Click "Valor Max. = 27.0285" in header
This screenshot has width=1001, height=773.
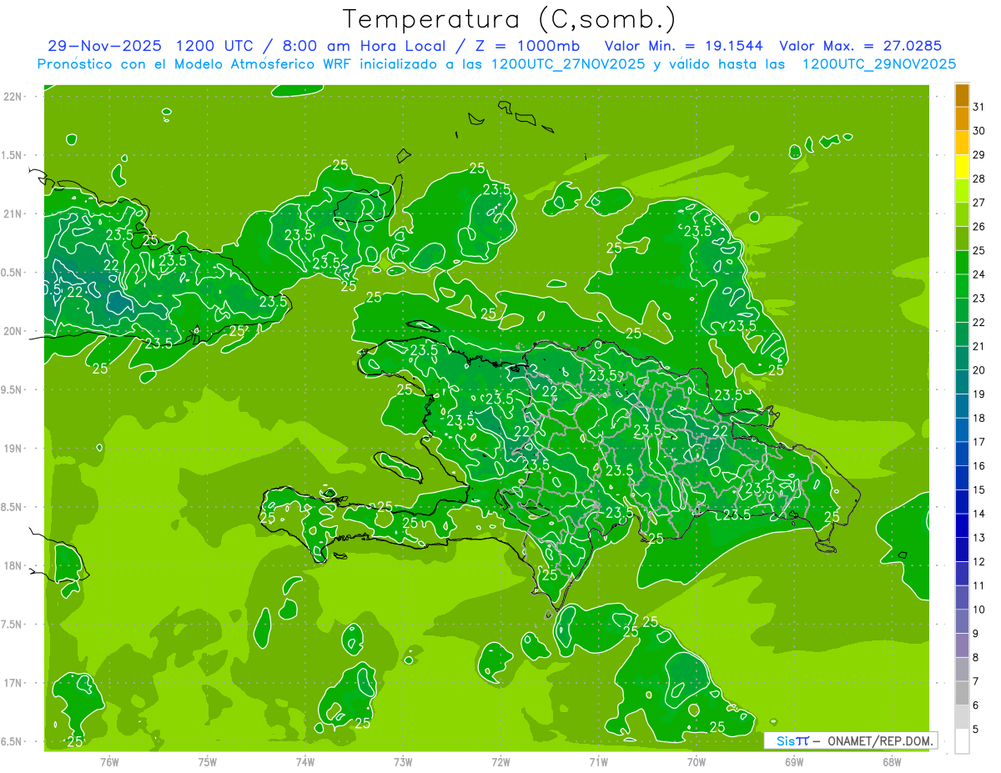coord(861,46)
